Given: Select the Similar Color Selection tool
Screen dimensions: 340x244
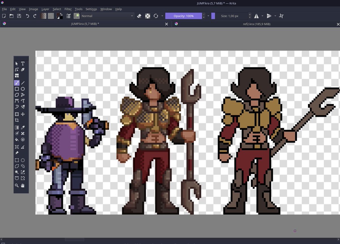Looking at the screenshot, I should (23, 172).
